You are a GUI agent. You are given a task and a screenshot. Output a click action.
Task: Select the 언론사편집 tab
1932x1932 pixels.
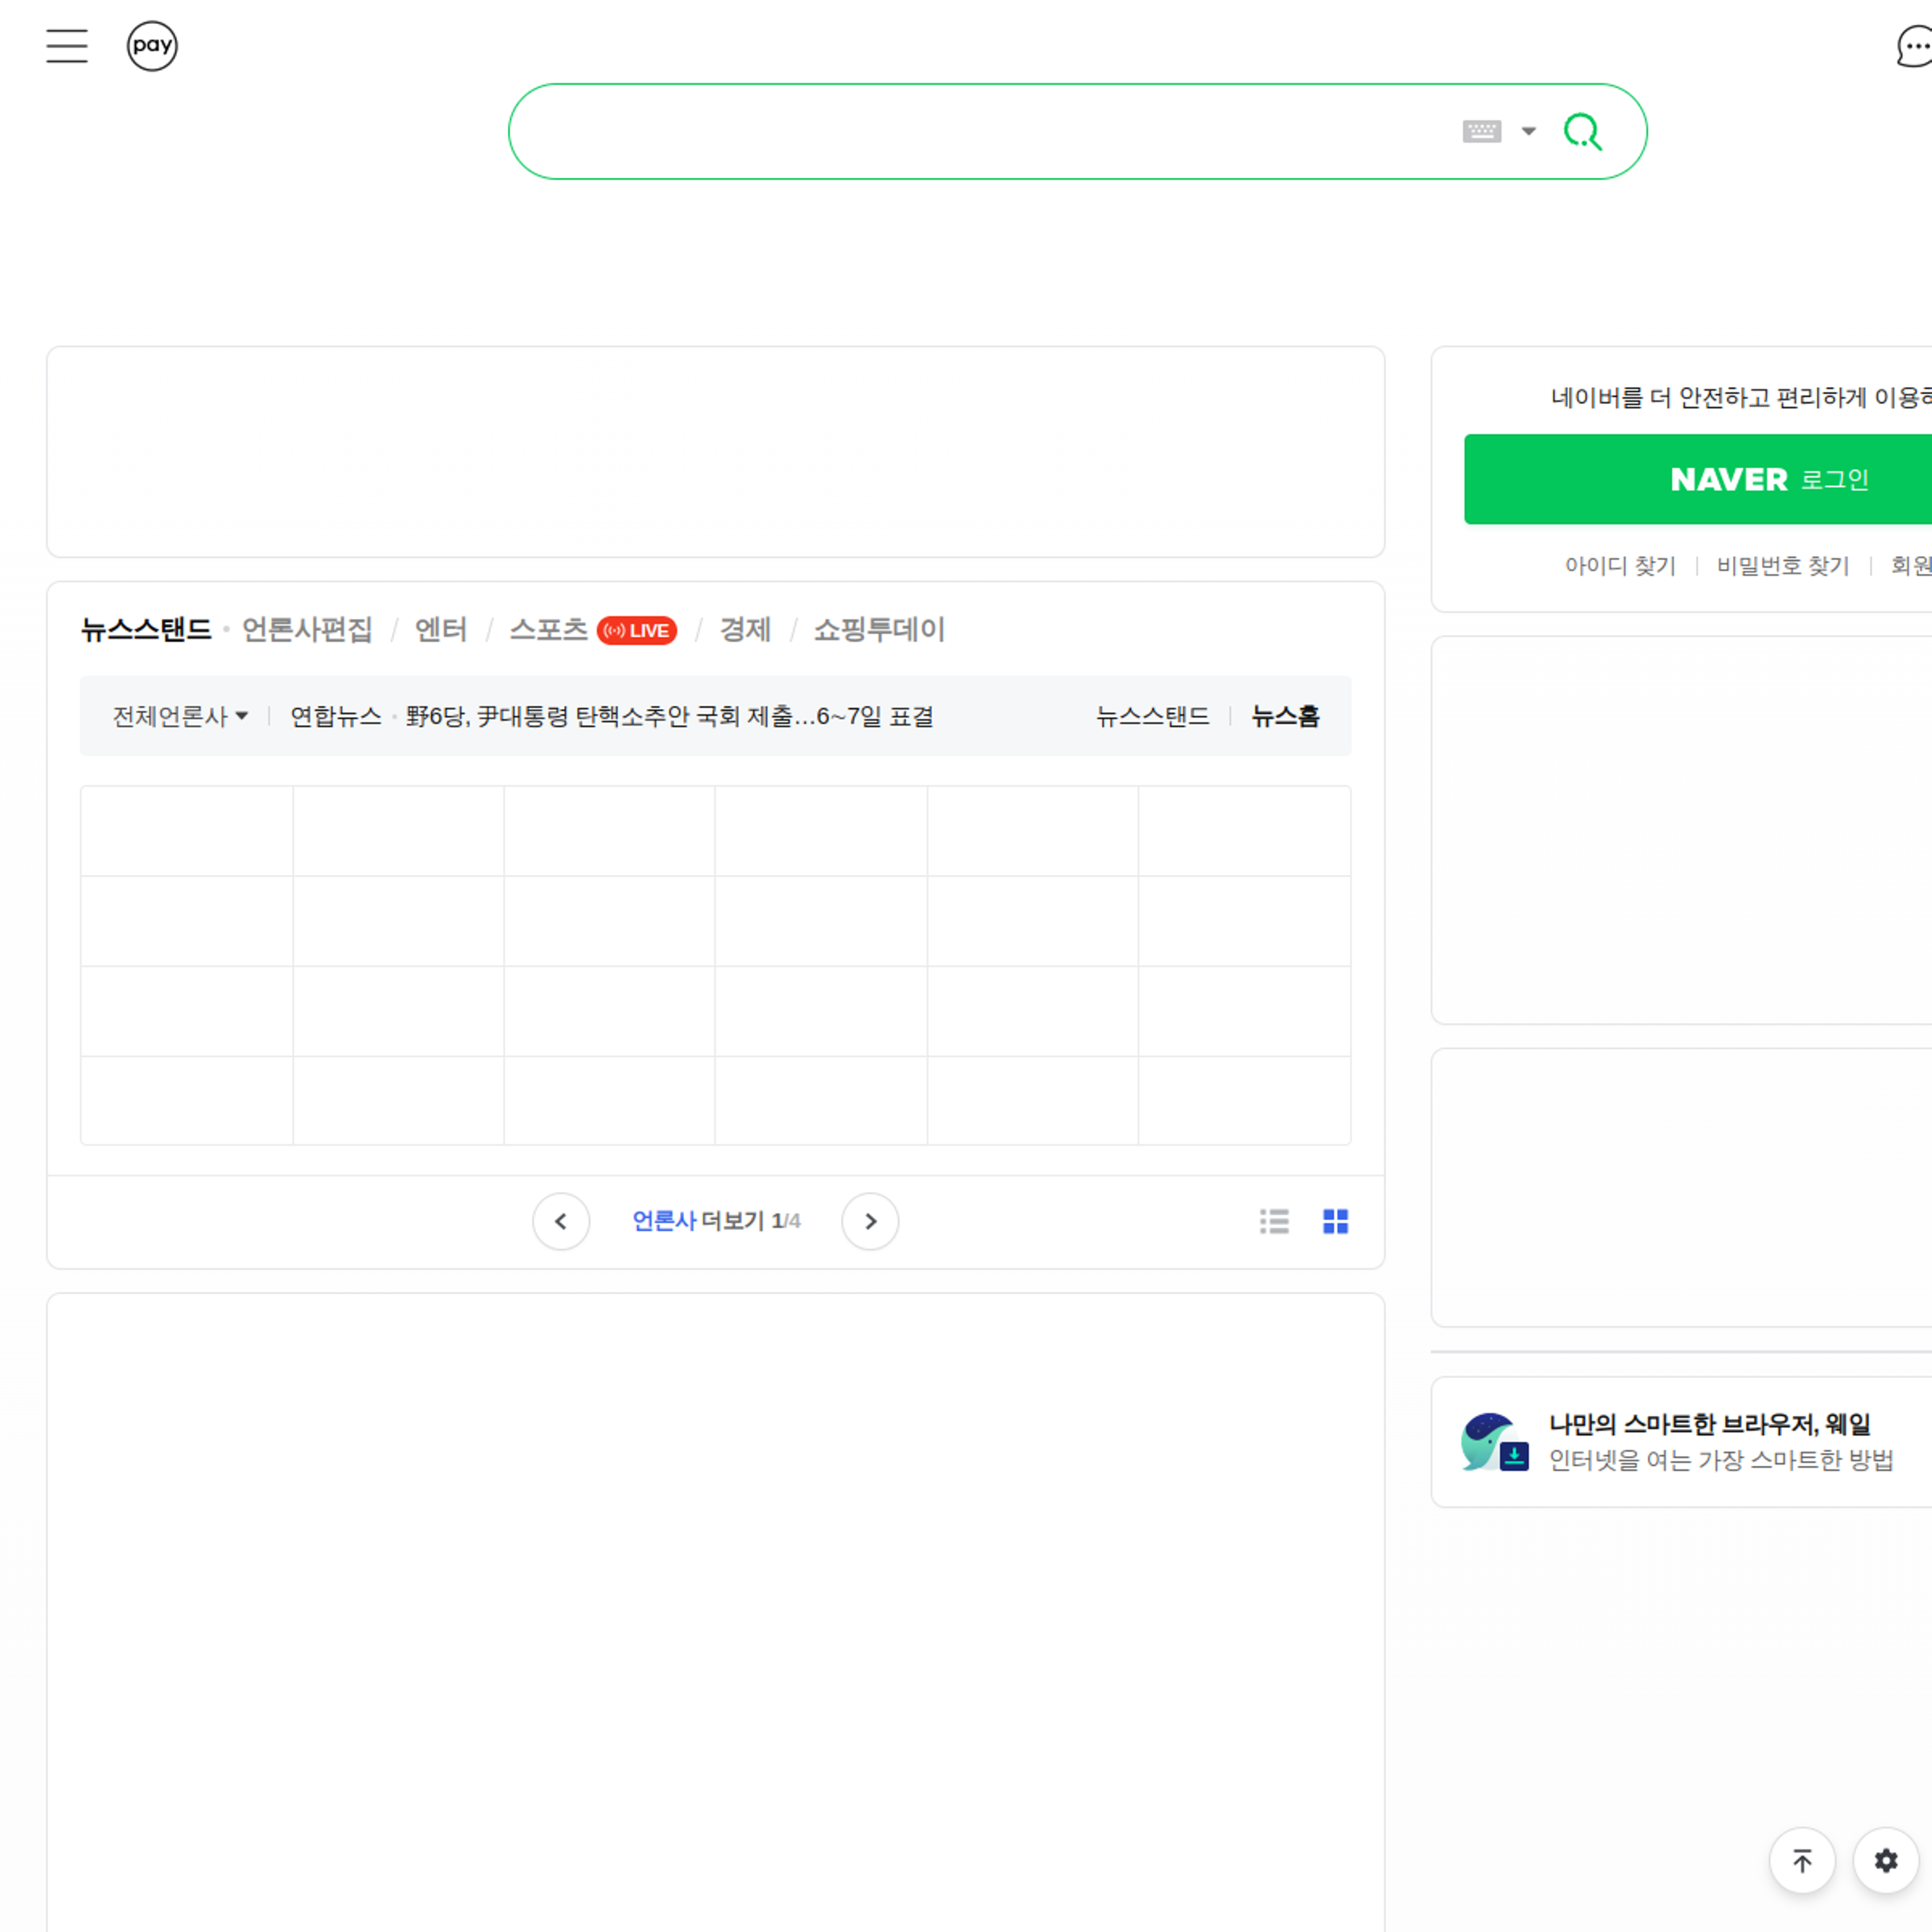(307, 629)
